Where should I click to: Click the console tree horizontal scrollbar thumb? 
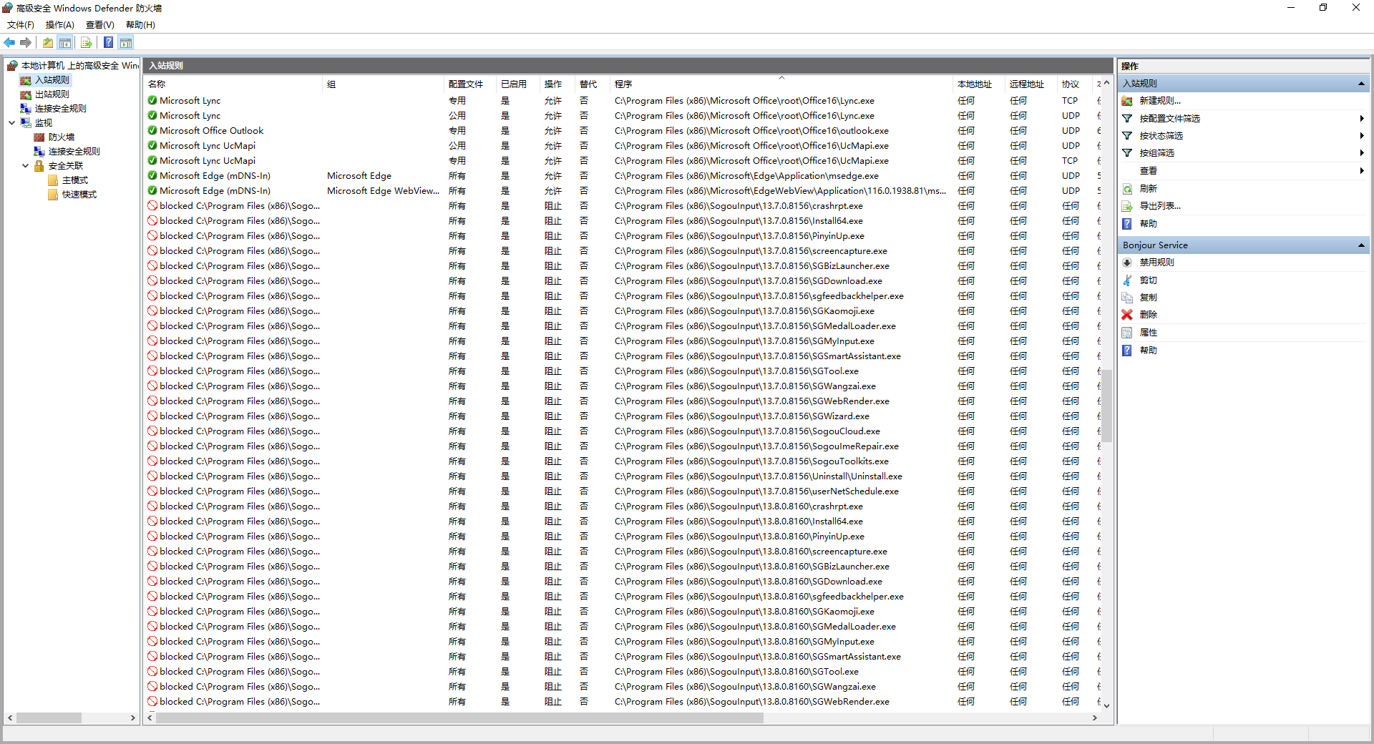pos(49,718)
